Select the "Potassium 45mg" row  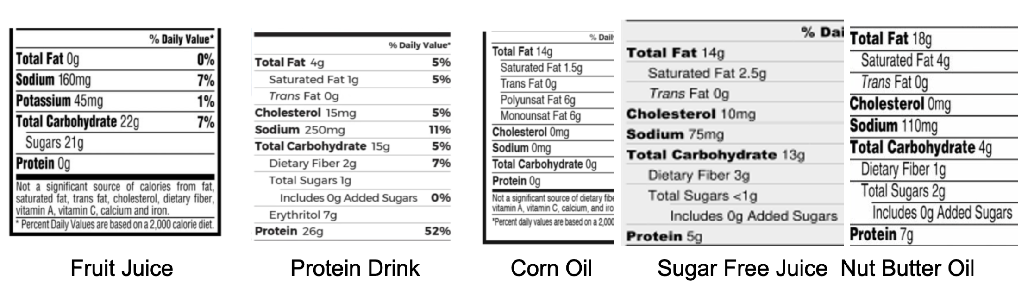60,101
